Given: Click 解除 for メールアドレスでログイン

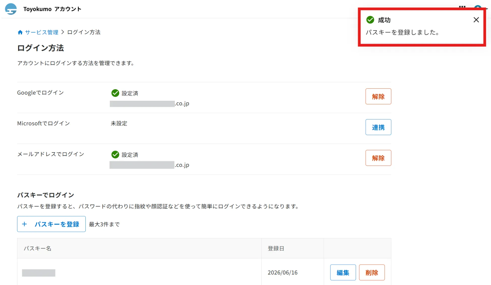Looking at the screenshot, I should [x=378, y=158].
